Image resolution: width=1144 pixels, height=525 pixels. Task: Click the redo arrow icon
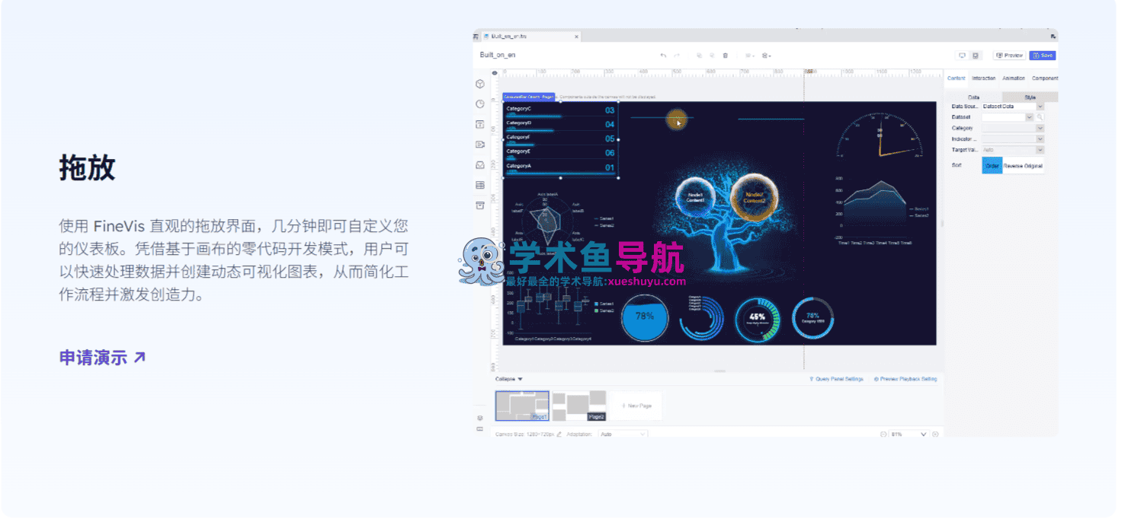click(x=677, y=56)
